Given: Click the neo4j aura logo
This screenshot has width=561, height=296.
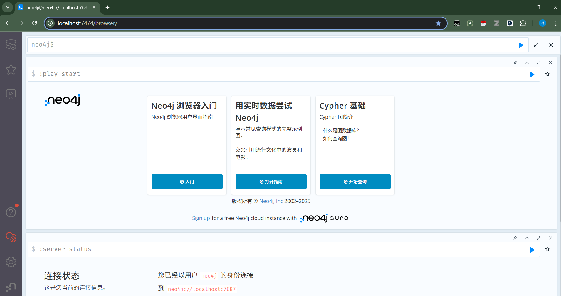Looking at the screenshot, I should pyautogui.click(x=324, y=218).
